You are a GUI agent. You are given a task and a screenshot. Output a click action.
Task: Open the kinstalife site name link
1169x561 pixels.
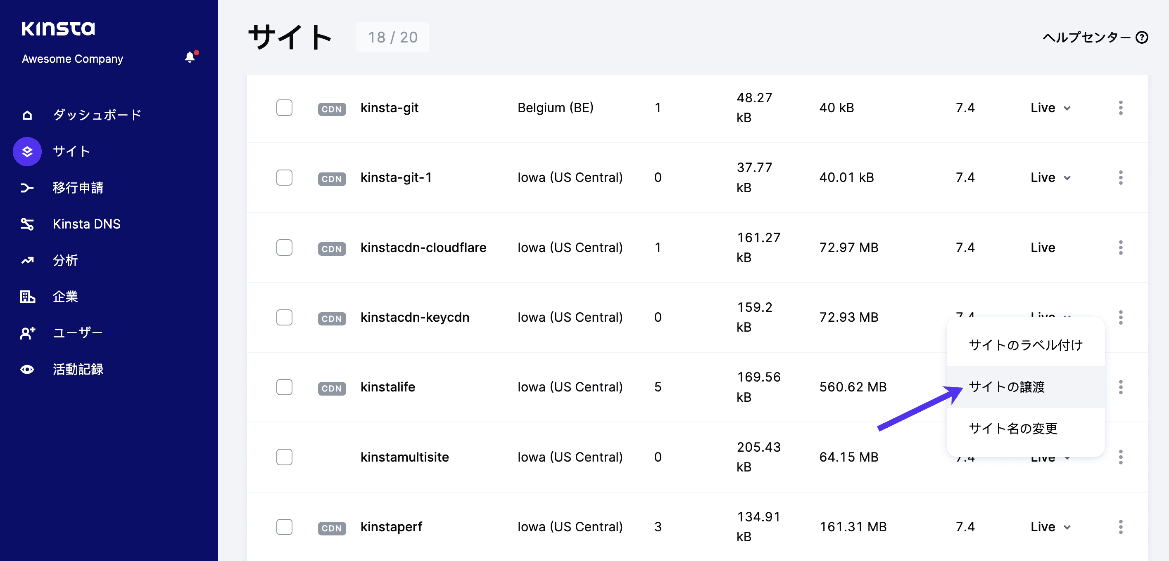[x=387, y=387]
